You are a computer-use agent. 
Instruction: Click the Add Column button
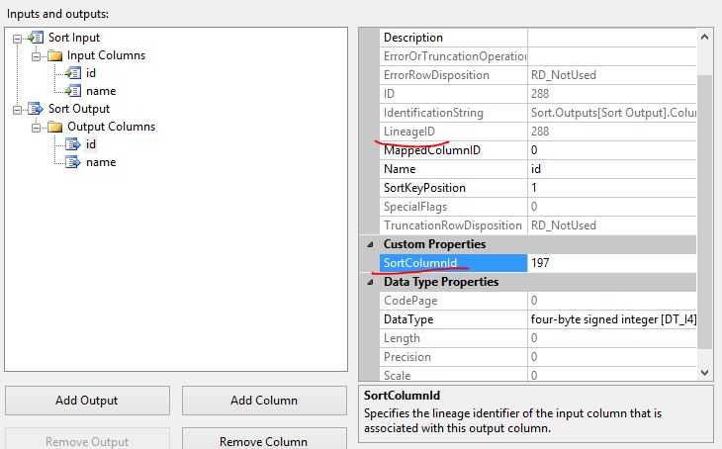[264, 401]
